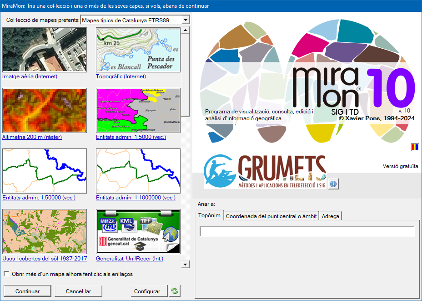Switch to Coordenada del punt central o àmbit tab
The width and height of the screenshot is (422, 301).
271,216
